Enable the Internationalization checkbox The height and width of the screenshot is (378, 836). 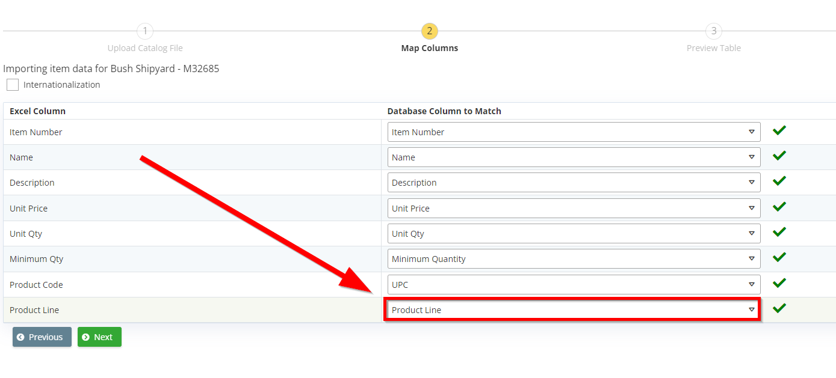click(13, 85)
